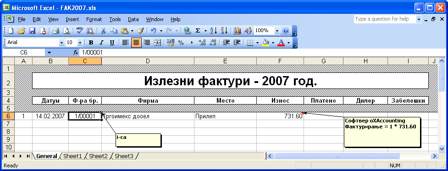The width and height of the screenshot is (448, 171).
Task: Launch the Chart Wizard icon
Action: click(x=238, y=31)
